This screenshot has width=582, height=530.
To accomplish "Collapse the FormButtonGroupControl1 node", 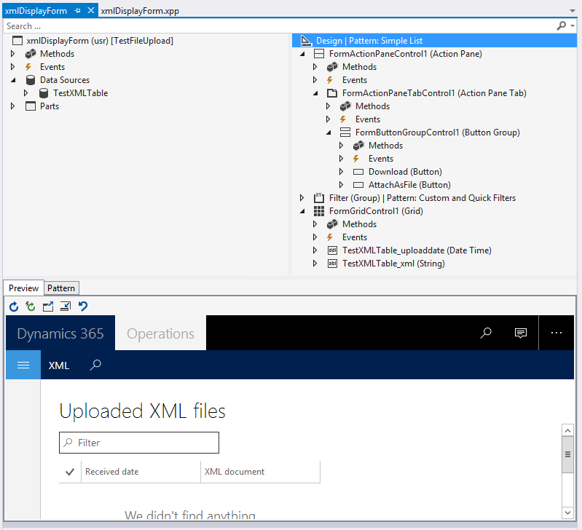I will 329,132.
